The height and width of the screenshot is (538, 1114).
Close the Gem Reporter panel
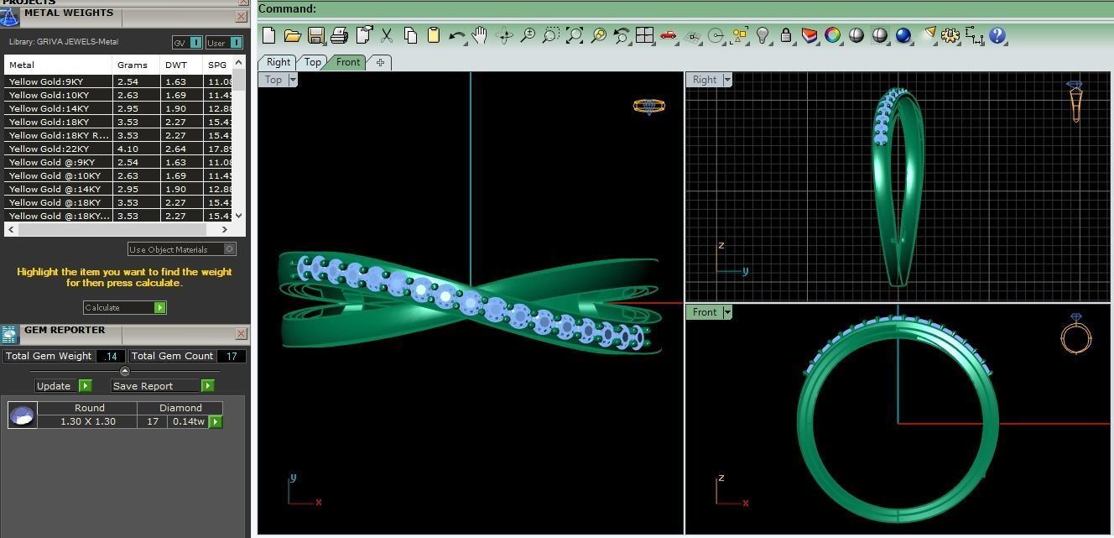point(241,333)
